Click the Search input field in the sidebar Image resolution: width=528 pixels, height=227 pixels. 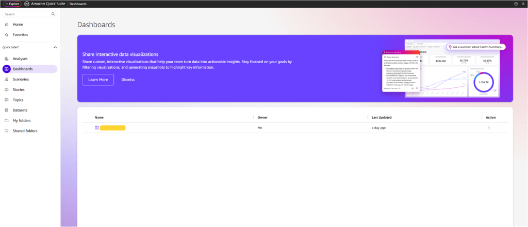point(26,14)
